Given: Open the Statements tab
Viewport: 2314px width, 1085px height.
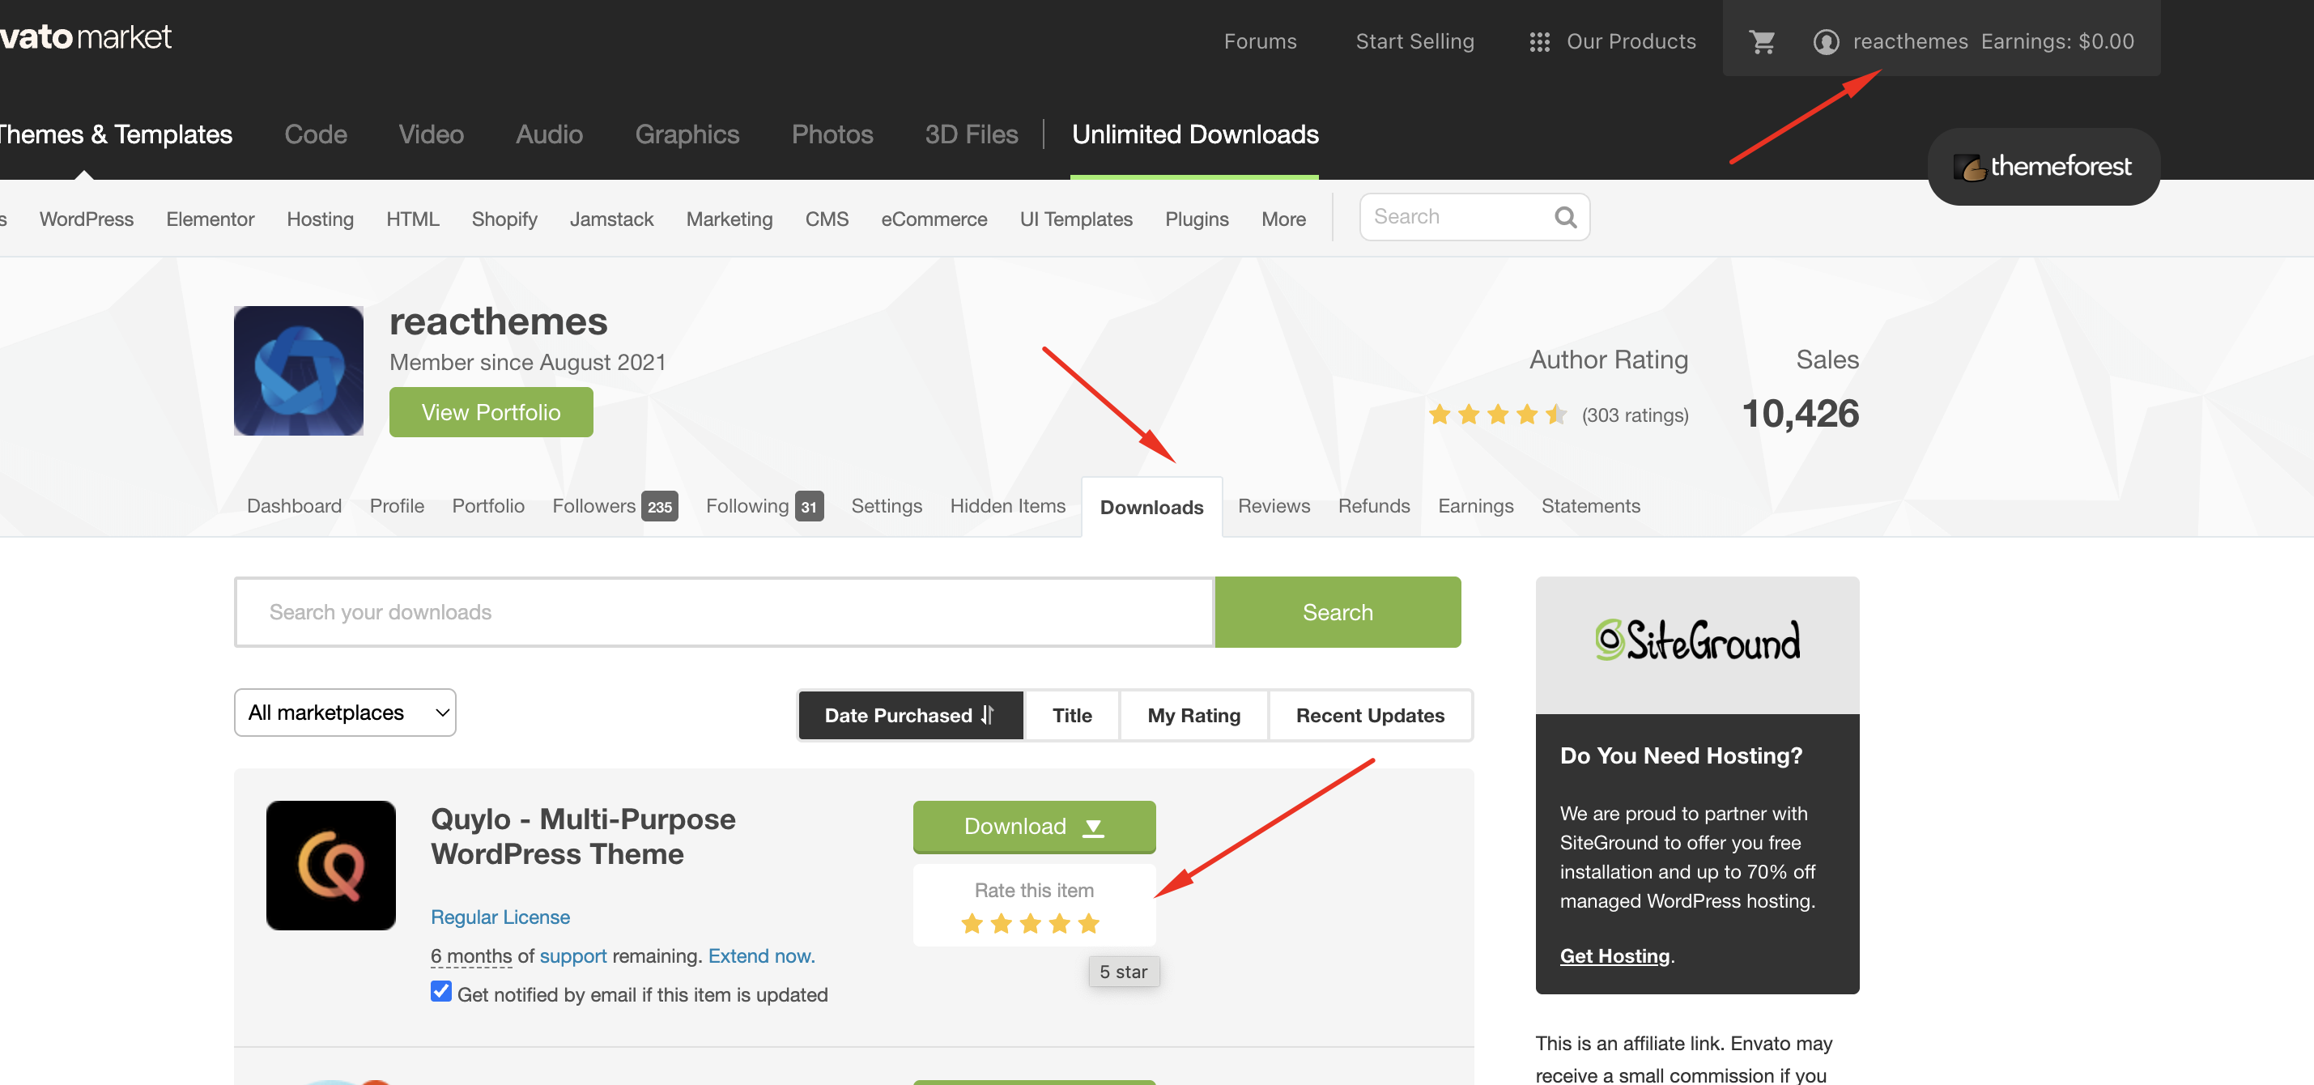Looking at the screenshot, I should coord(1590,506).
